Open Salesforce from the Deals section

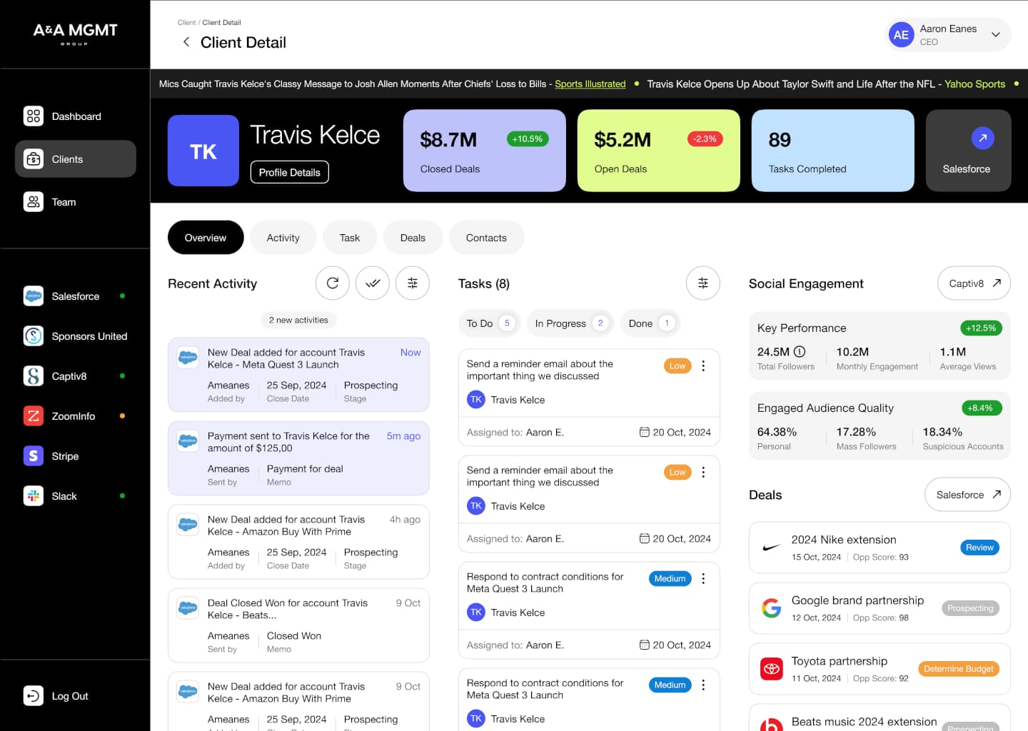pyautogui.click(x=968, y=495)
